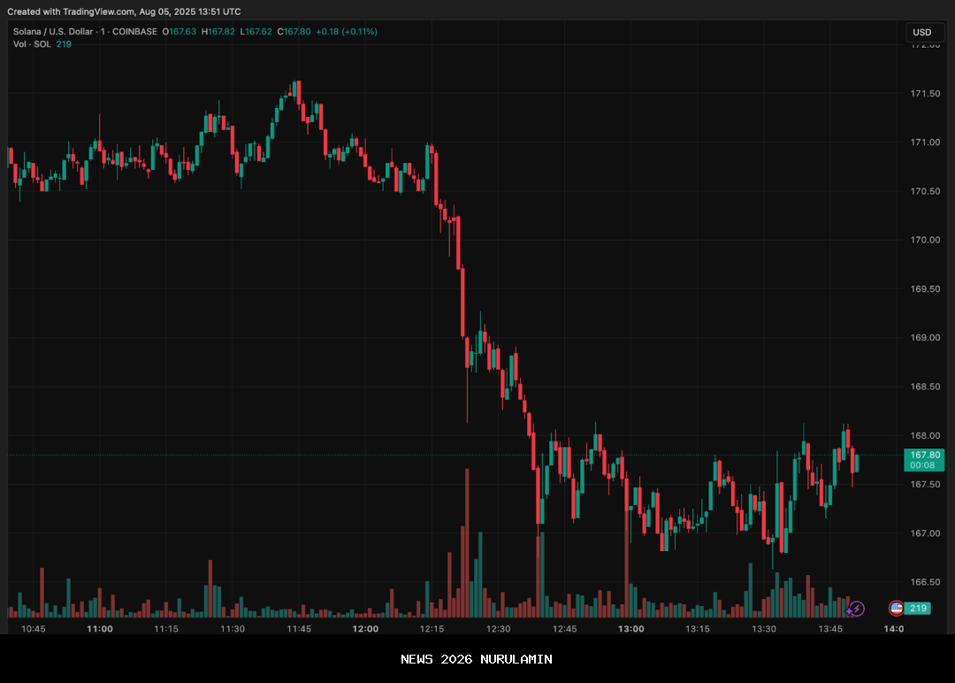The height and width of the screenshot is (683, 955).
Task: Open the USD currency selector
Action: (x=922, y=33)
